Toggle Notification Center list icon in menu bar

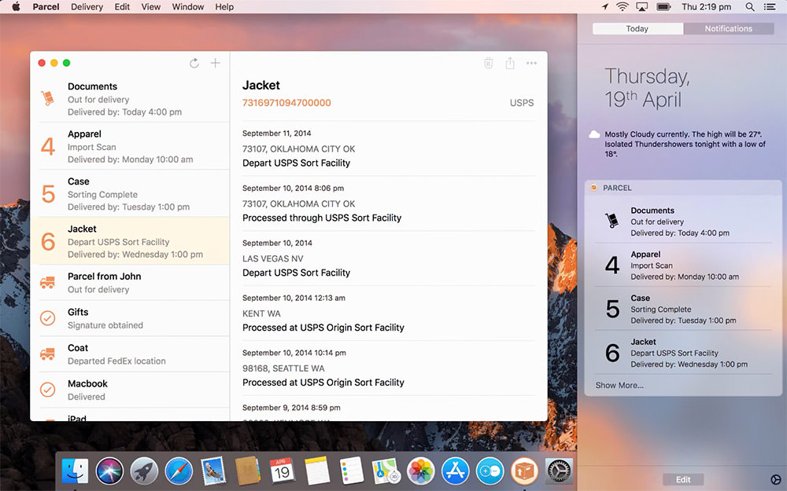point(770,7)
